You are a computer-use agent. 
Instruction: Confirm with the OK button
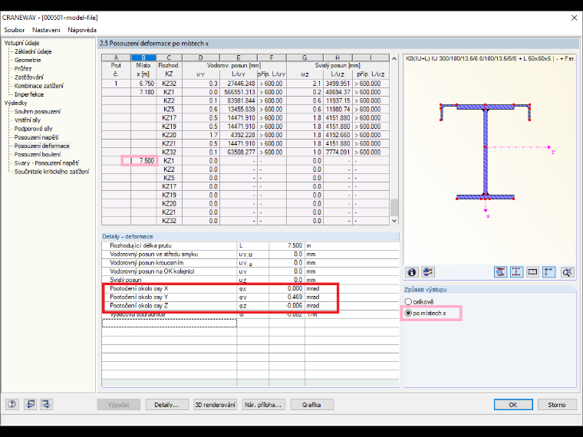click(x=513, y=405)
